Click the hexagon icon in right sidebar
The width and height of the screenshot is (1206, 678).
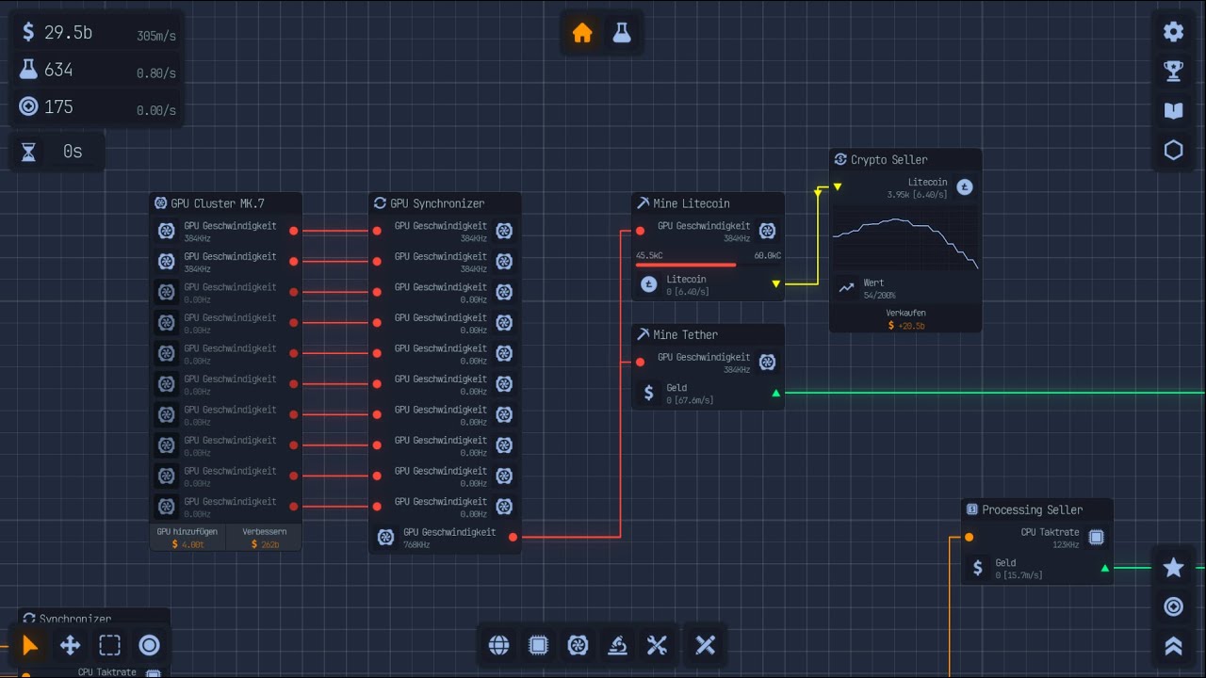(1173, 151)
